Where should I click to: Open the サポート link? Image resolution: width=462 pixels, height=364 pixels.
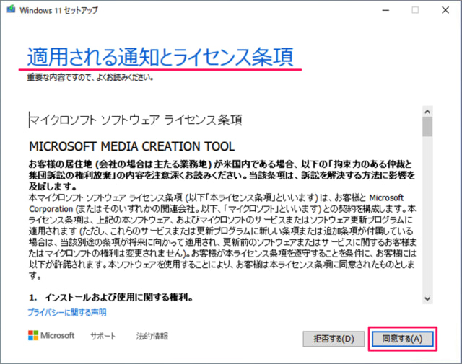tap(103, 336)
